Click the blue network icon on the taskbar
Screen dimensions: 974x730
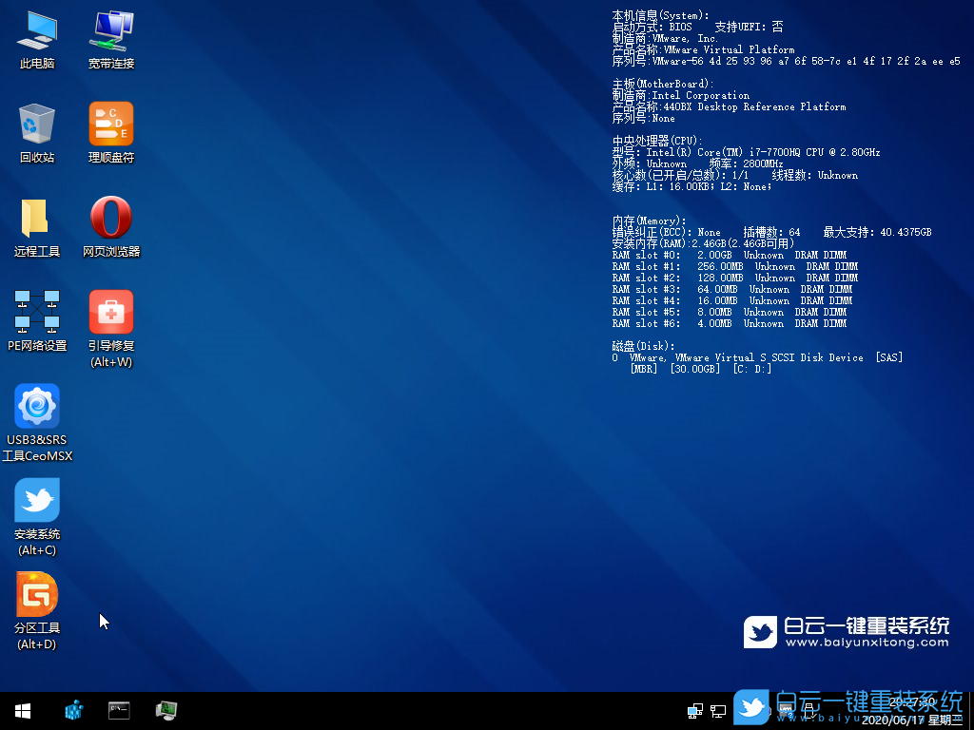pos(72,709)
